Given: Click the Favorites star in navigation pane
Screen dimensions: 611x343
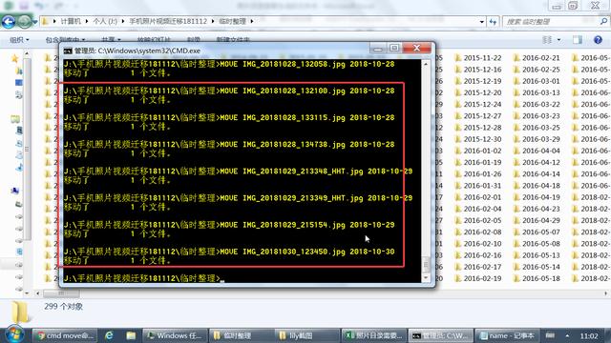Looking at the screenshot, I should 15,59.
